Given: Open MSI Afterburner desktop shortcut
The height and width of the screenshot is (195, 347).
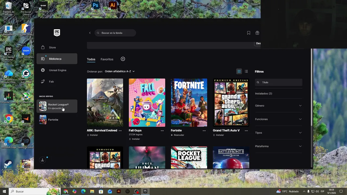Looking at the screenshot, I should 26,98.
